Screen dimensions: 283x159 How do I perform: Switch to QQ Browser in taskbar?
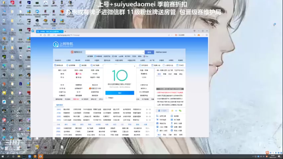(30, 157)
